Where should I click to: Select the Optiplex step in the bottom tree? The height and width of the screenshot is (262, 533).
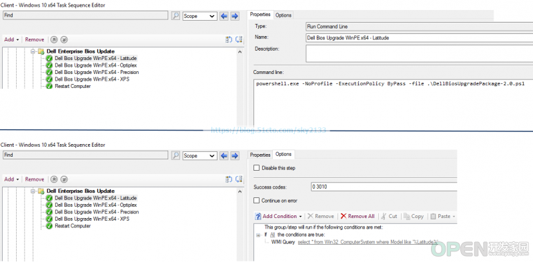[x=96, y=205]
